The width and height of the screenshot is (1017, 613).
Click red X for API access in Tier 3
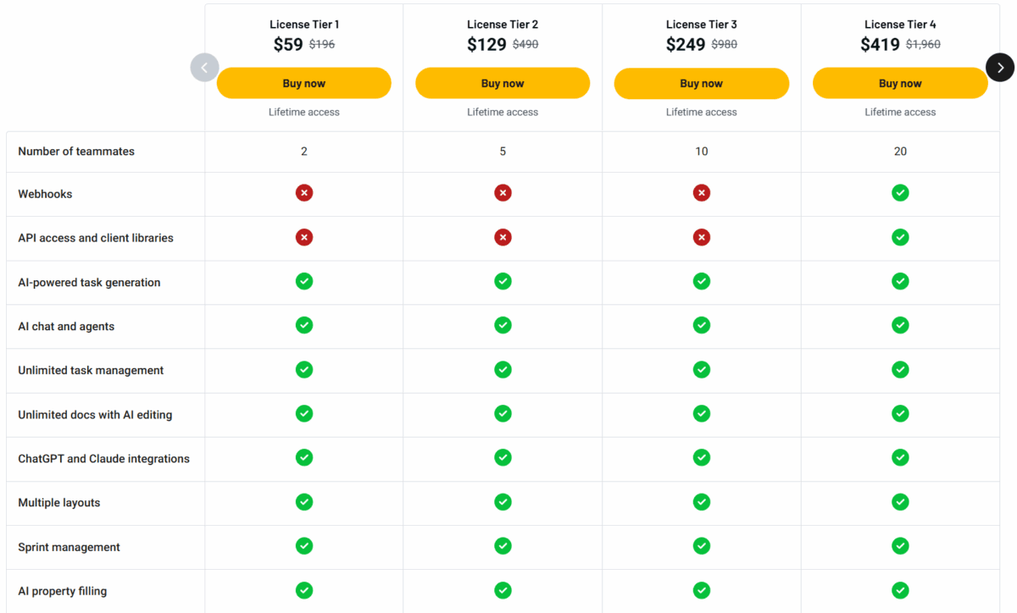702,237
